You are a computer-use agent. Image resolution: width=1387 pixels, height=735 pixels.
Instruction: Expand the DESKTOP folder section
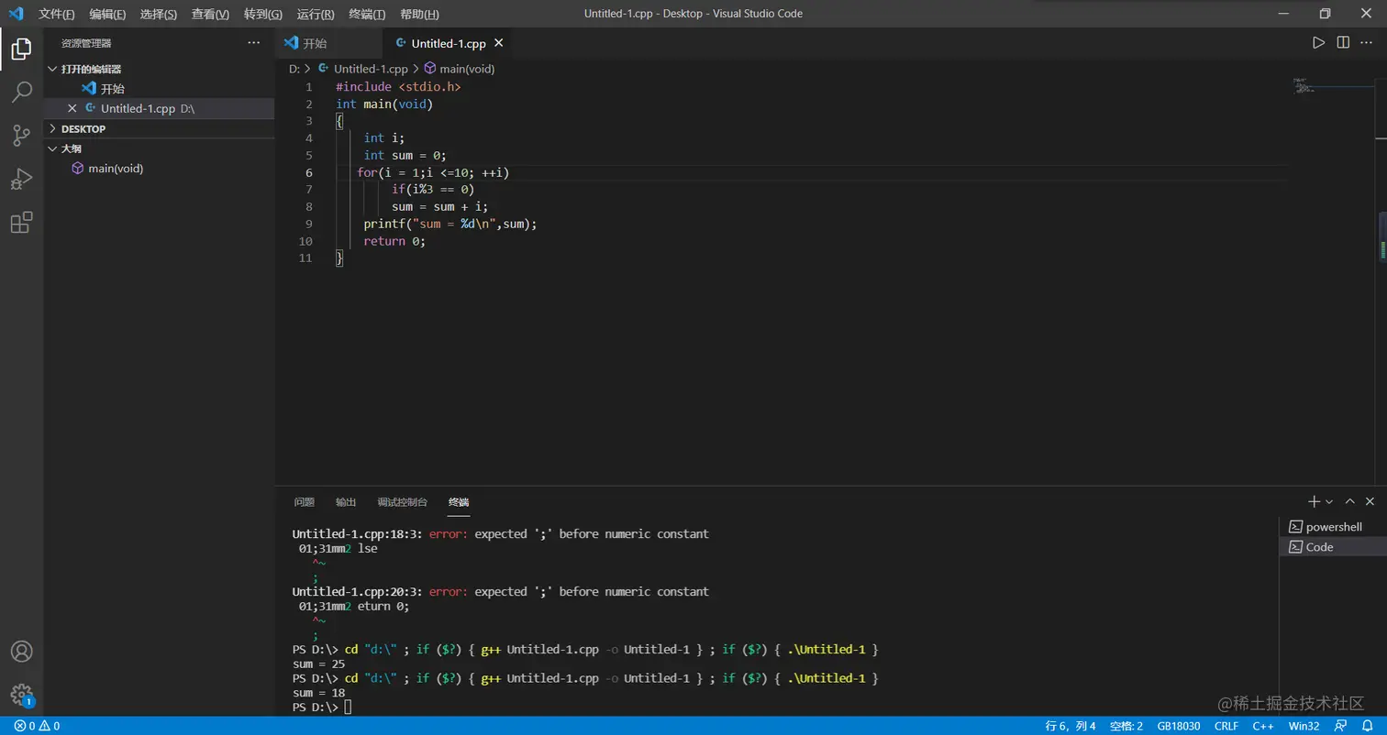point(160,129)
